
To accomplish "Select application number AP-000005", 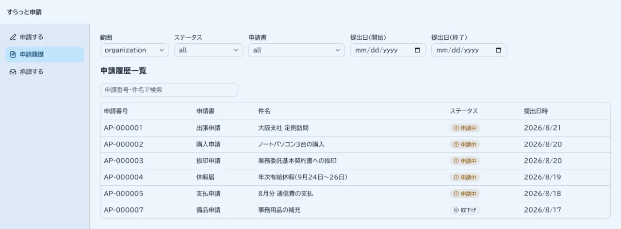I will [124, 194].
